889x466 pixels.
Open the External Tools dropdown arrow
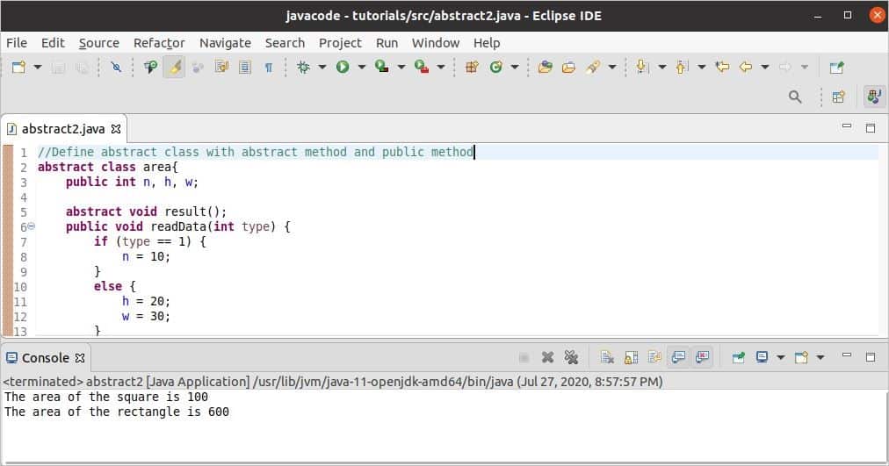(441, 68)
